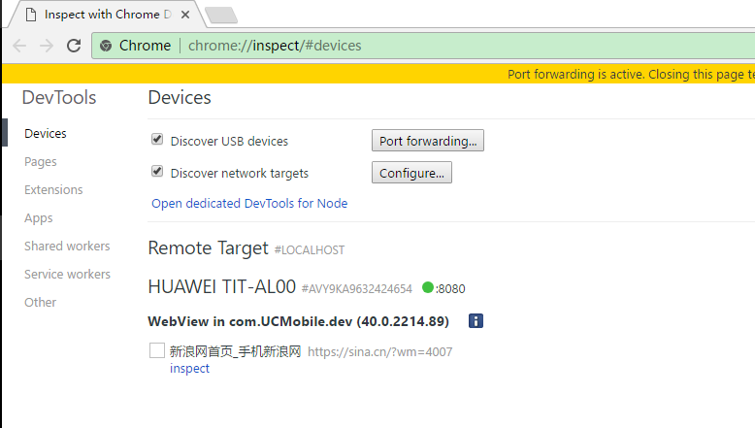Select Pages in the sidebar

[41, 162]
